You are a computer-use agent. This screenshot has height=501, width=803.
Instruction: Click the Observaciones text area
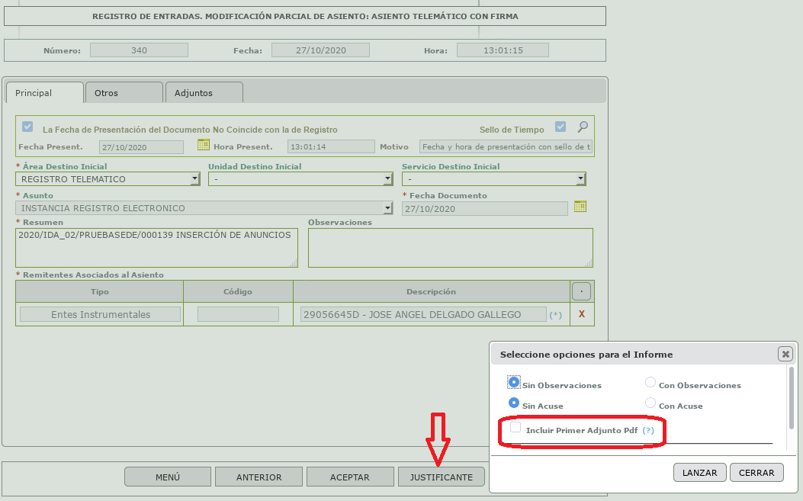pyautogui.click(x=451, y=248)
